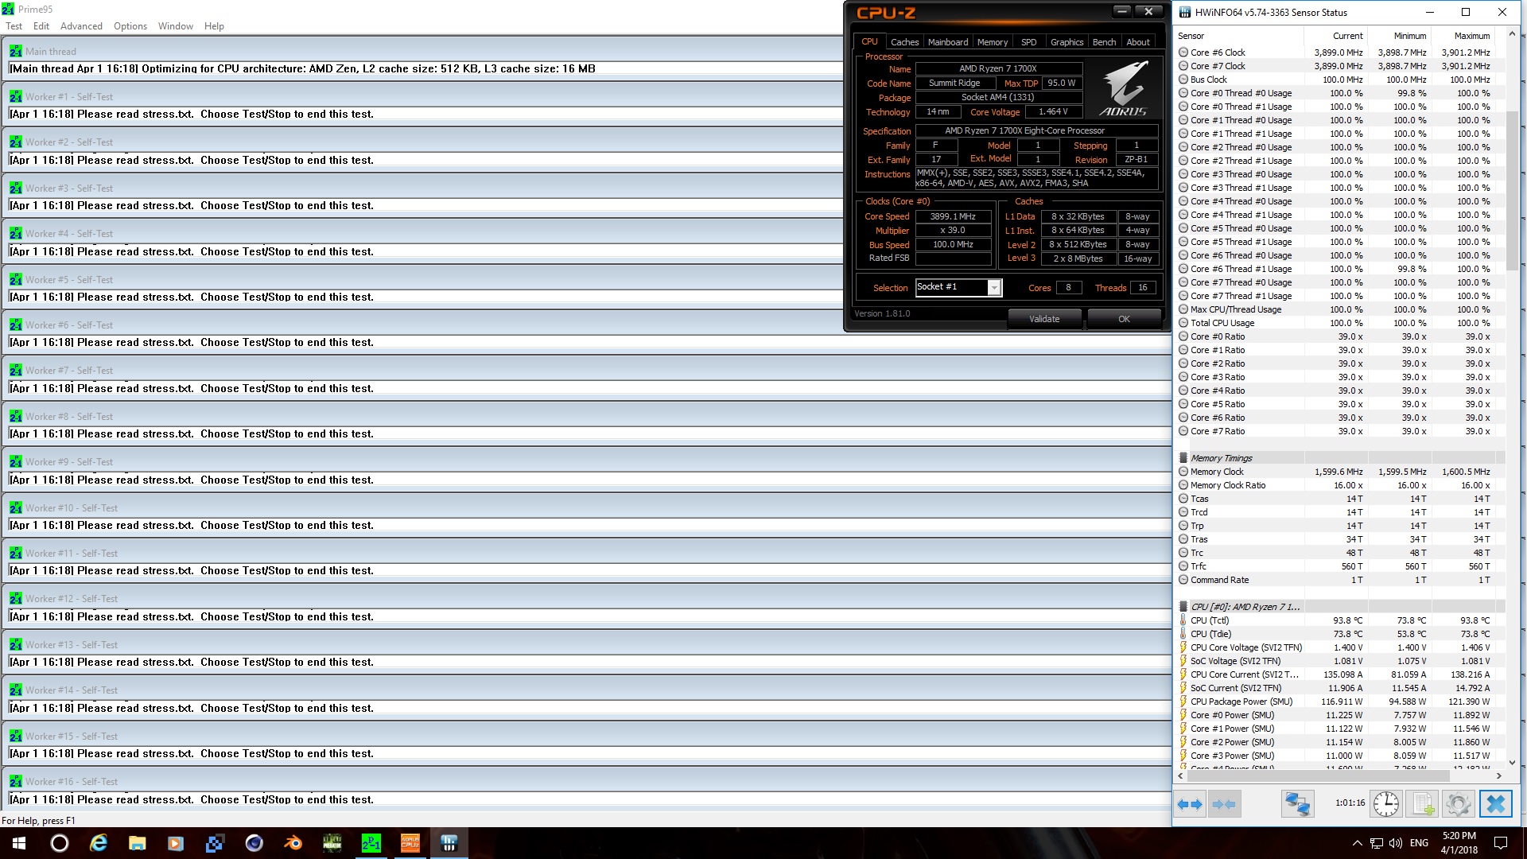Click CPU-Z Core Speed value field
Viewport: 1527px width, 859px height.
coord(953,216)
